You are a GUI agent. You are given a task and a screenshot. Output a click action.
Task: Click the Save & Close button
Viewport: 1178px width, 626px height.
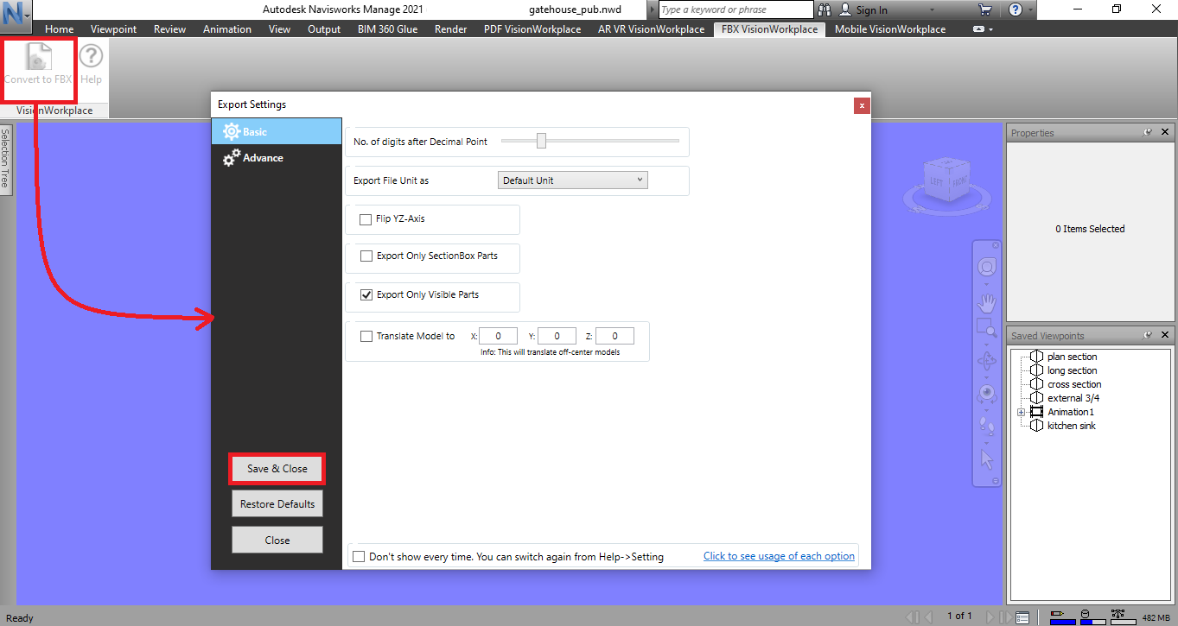277,469
